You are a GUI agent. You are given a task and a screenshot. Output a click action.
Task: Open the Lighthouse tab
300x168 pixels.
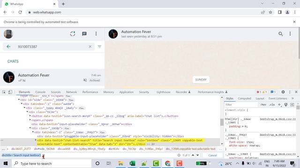coord(164,92)
